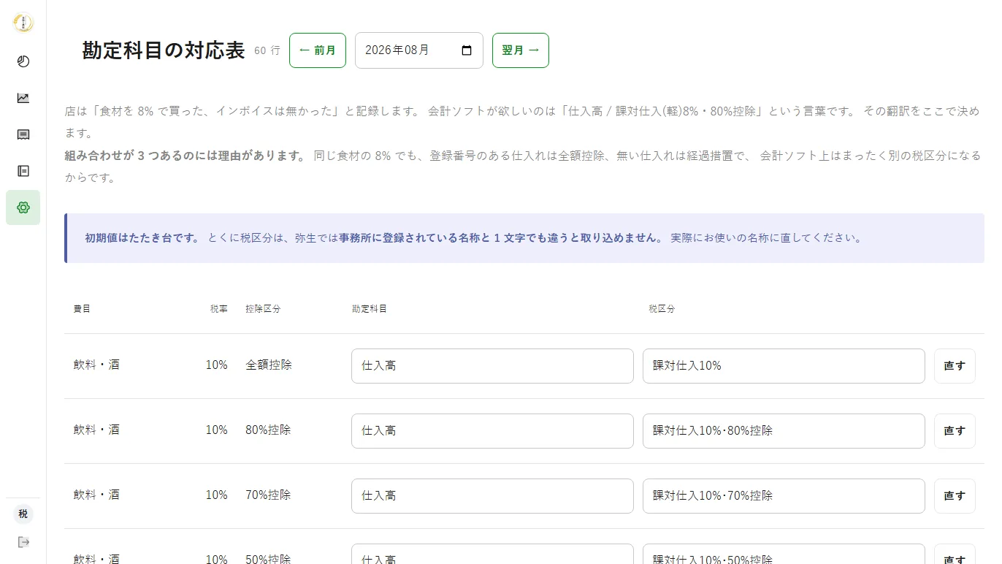Click 直す for 80%控除 row
This screenshot has width=1002, height=564.
[955, 431]
